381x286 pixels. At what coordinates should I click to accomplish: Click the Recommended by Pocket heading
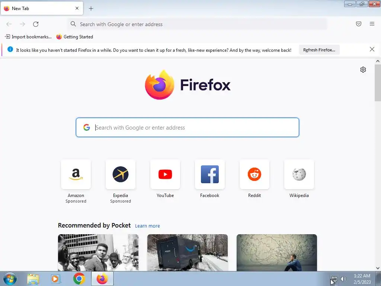[x=94, y=225]
